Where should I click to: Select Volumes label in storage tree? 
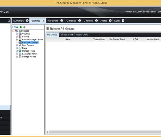point(26,34)
